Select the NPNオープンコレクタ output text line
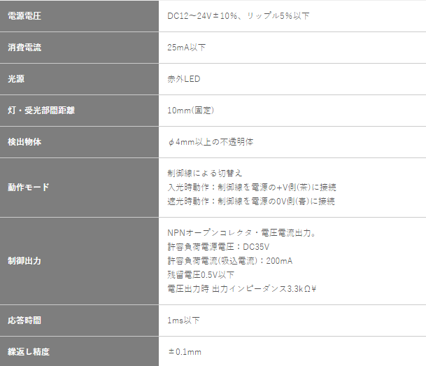This screenshot has width=426, height=366. click(241, 233)
